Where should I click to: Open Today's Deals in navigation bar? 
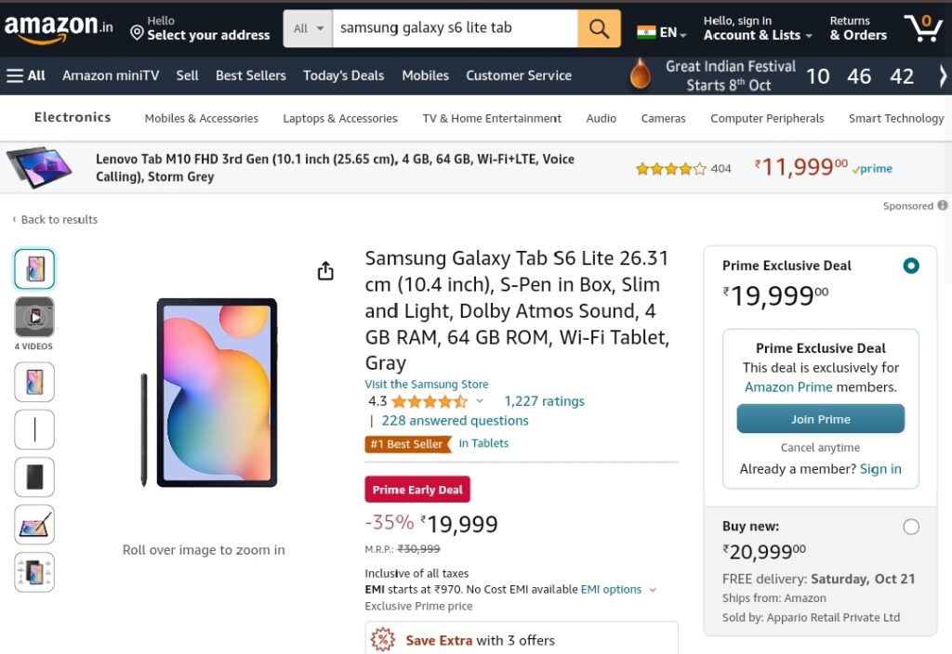(x=344, y=76)
